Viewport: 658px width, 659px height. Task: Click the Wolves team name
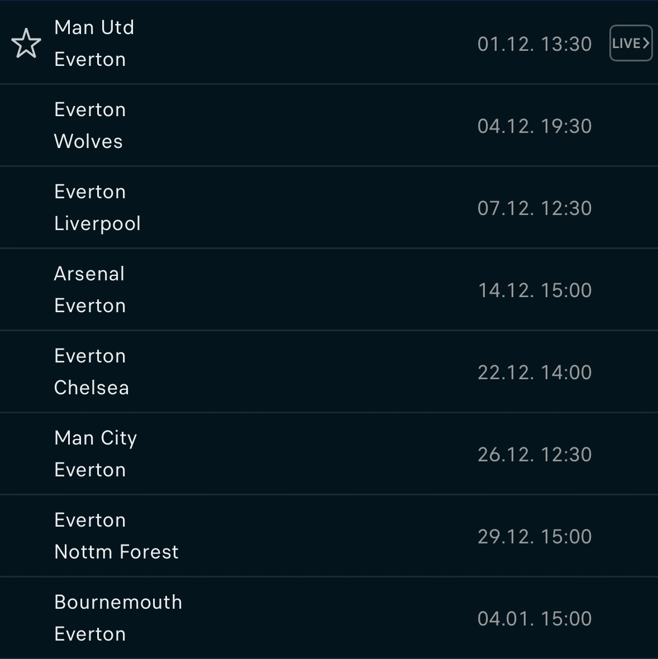tap(88, 141)
